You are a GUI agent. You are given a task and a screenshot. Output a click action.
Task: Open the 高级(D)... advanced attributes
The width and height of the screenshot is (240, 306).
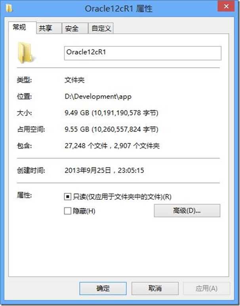coord(187,210)
